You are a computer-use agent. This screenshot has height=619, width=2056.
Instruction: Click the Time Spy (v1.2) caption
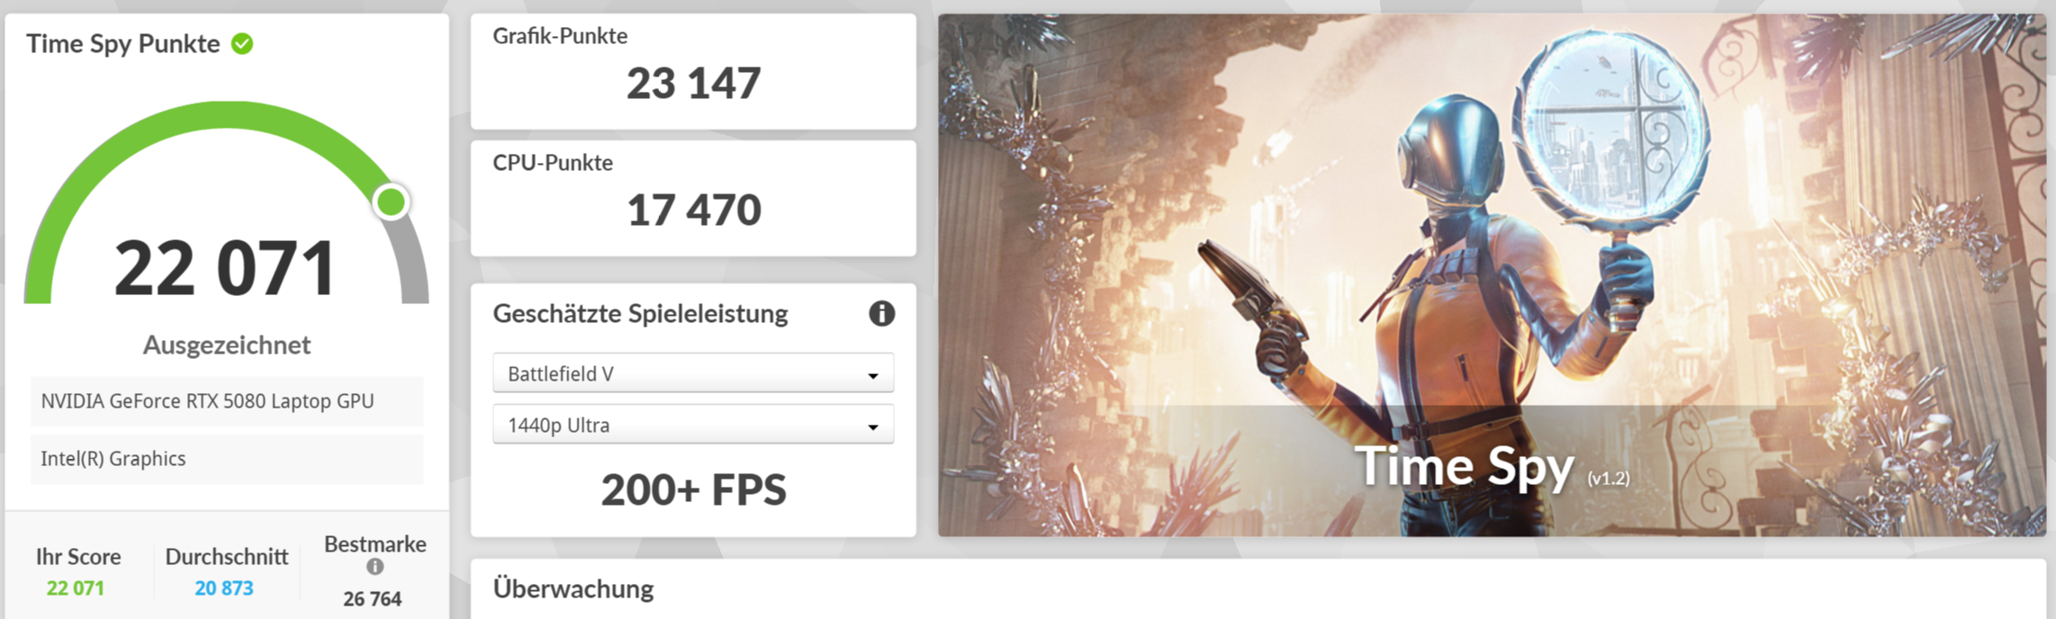[1492, 467]
